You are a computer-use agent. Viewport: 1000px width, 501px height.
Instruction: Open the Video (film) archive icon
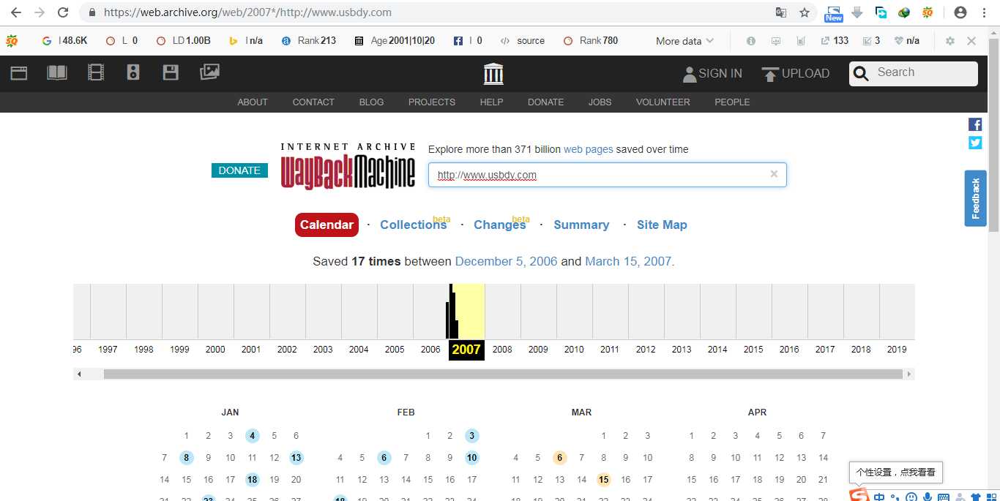[96, 72]
